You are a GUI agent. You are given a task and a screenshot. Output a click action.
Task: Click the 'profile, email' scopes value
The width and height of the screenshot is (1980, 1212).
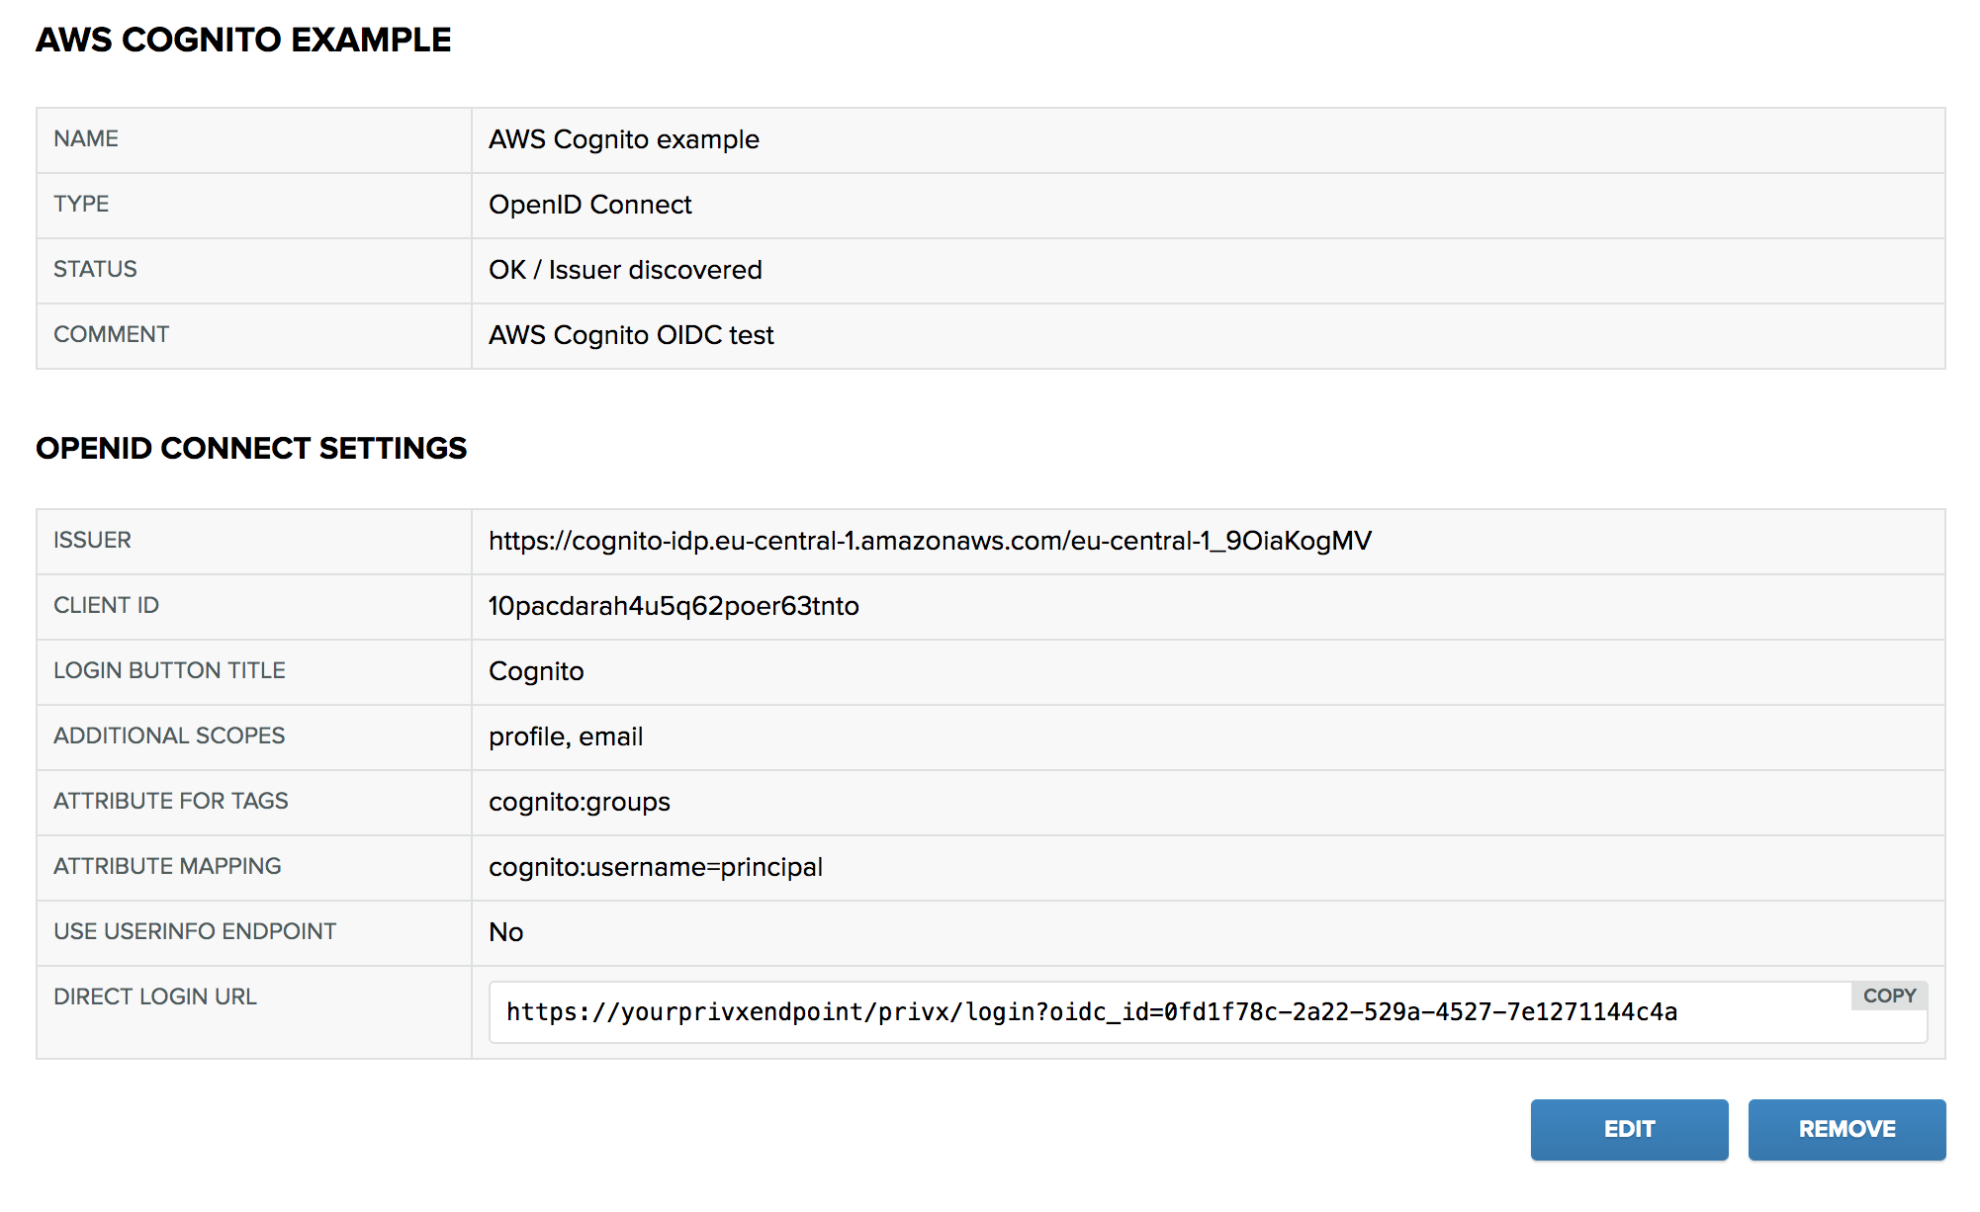pos(566,736)
